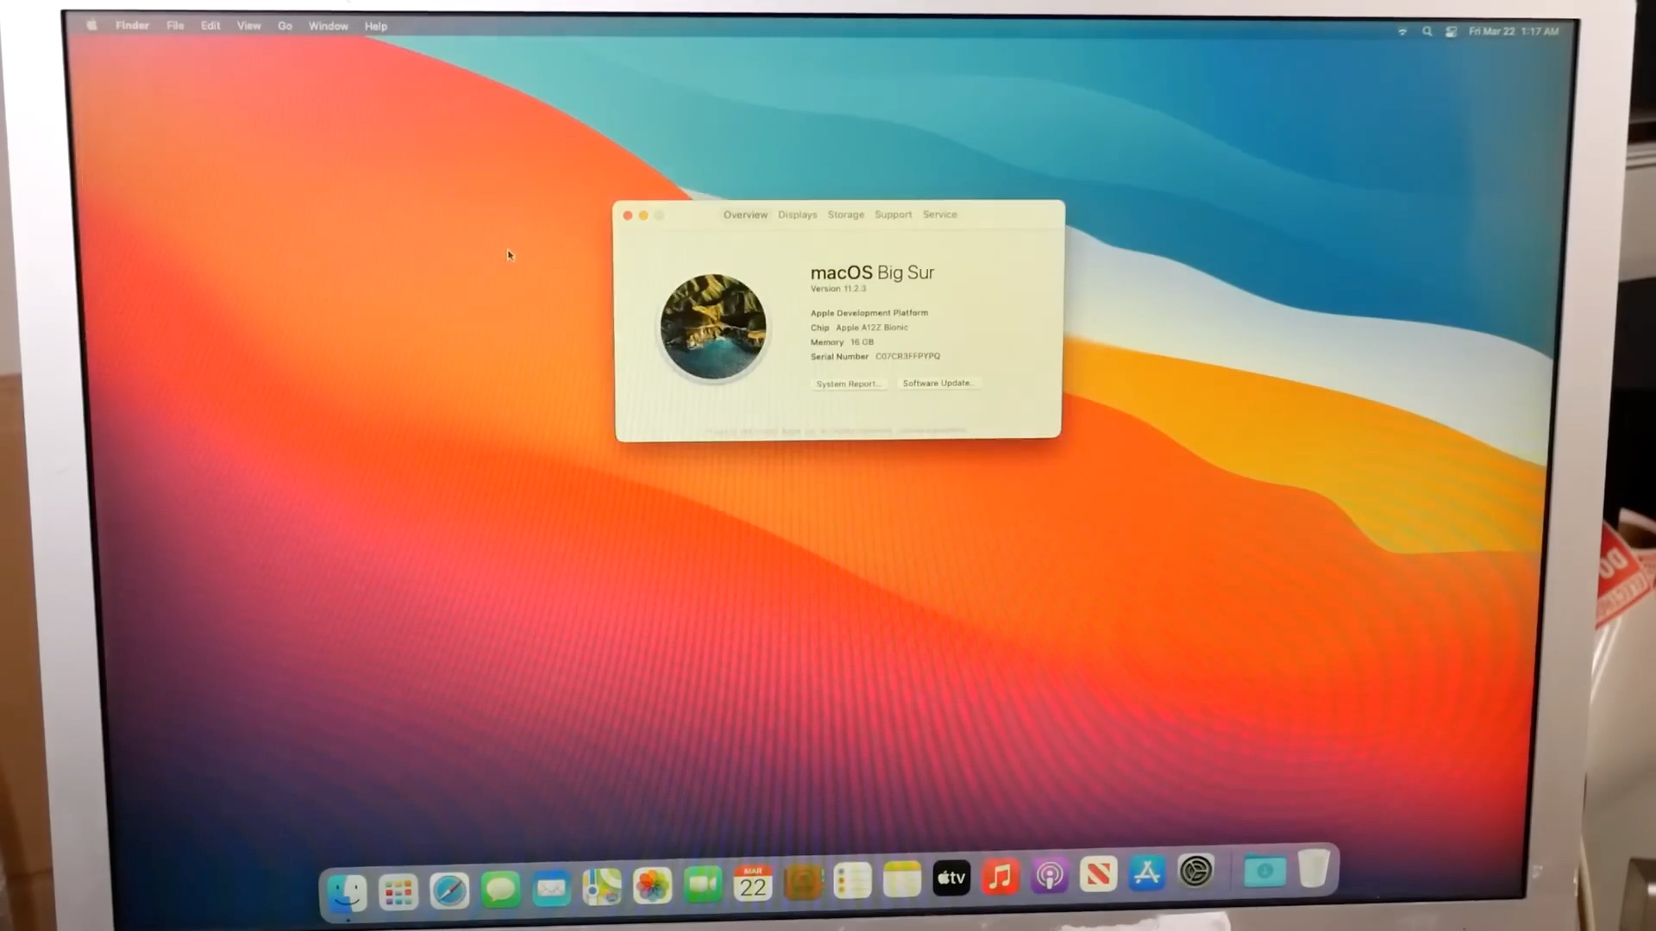The image size is (1656, 931).
Task: Open the Finder menu
Action: click(132, 25)
